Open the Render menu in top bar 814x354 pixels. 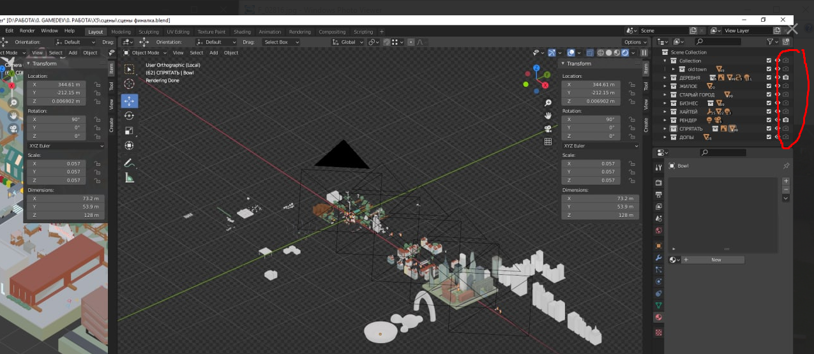(x=27, y=31)
